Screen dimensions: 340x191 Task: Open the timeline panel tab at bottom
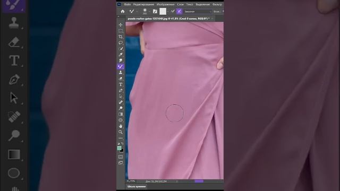click(x=137, y=186)
